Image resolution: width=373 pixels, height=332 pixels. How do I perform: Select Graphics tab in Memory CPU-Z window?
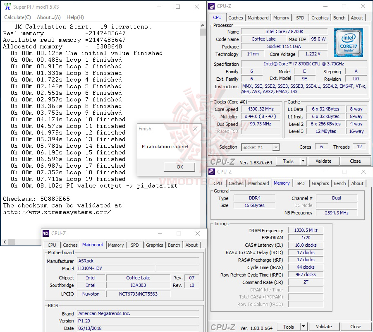tap(320, 183)
